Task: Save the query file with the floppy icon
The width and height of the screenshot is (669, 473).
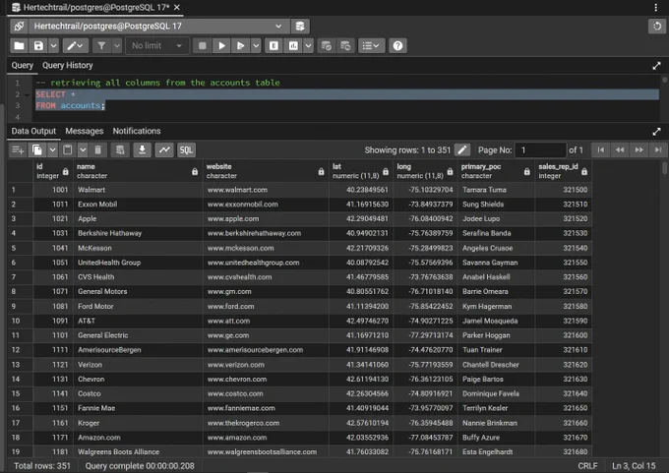Action: pos(38,45)
